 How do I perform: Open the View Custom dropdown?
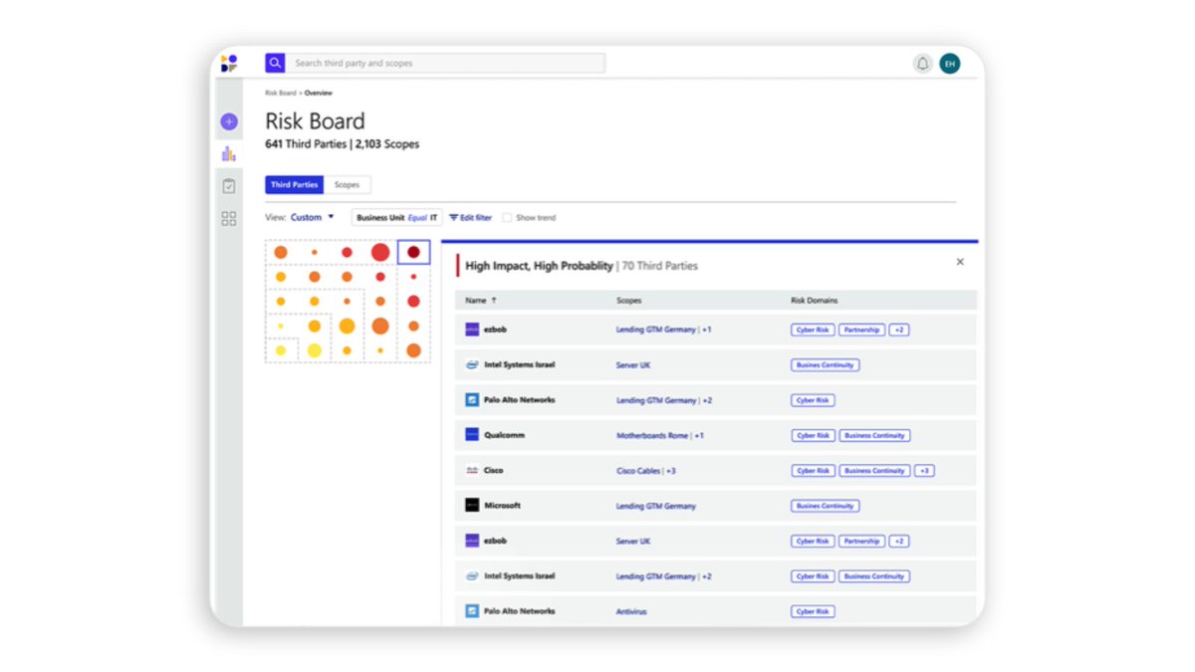click(x=312, y=217)
